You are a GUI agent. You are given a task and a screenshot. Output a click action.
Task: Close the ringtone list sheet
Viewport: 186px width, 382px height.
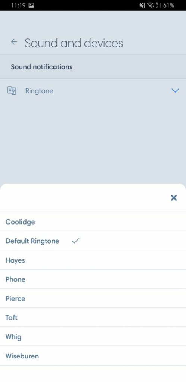tap(174, 198)
